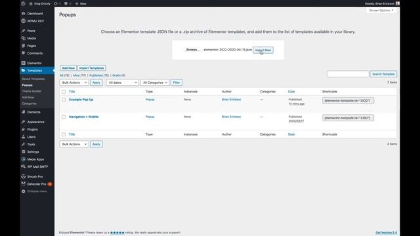This screenshot has height=236, width=420.
Task: Click the Media sidebar icon
Action: pyautogui.click(x=24, y=38)
